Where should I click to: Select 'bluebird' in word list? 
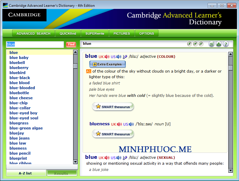(x=17, y=73)
